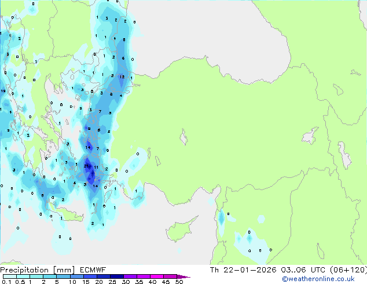Select the 30–35 mm purple legend box
Viewport: 367px width, 284px height.
(130, 276)
